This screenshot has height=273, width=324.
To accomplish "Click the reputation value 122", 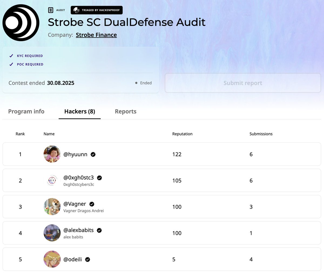I will (x=177, y=154).
